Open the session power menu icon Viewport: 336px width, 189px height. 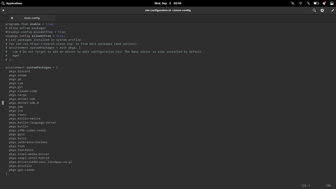(332, 3)
